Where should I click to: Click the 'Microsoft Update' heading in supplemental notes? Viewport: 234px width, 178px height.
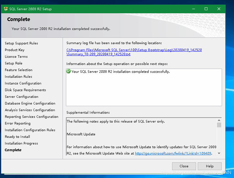tap(81, 134)
